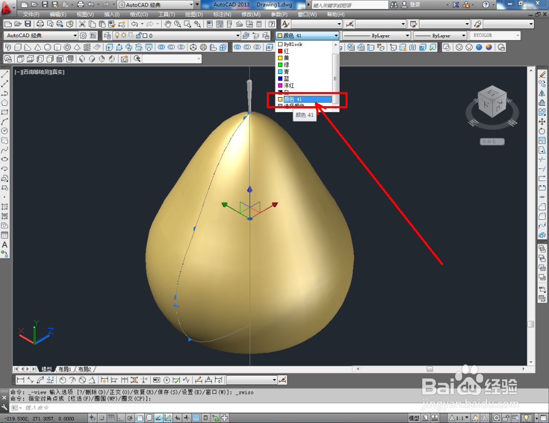Viewport: 549px width, 423px height.
Task: Click the [西南等轴测] view label
Action: pos(36,72)
